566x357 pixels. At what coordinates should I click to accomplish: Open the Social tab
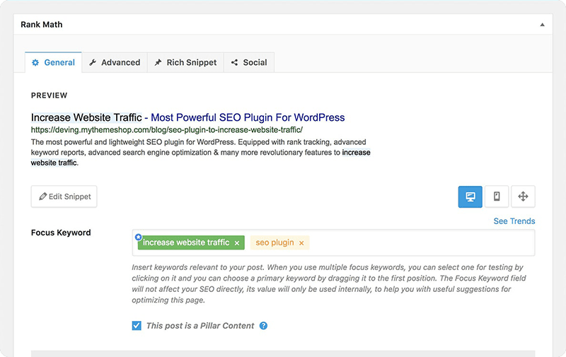249,62
